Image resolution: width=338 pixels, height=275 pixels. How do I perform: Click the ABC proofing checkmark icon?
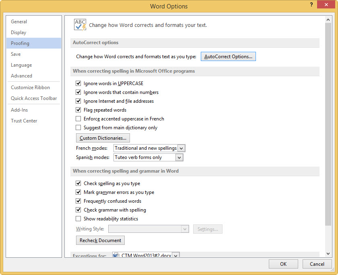click(80, 24)
